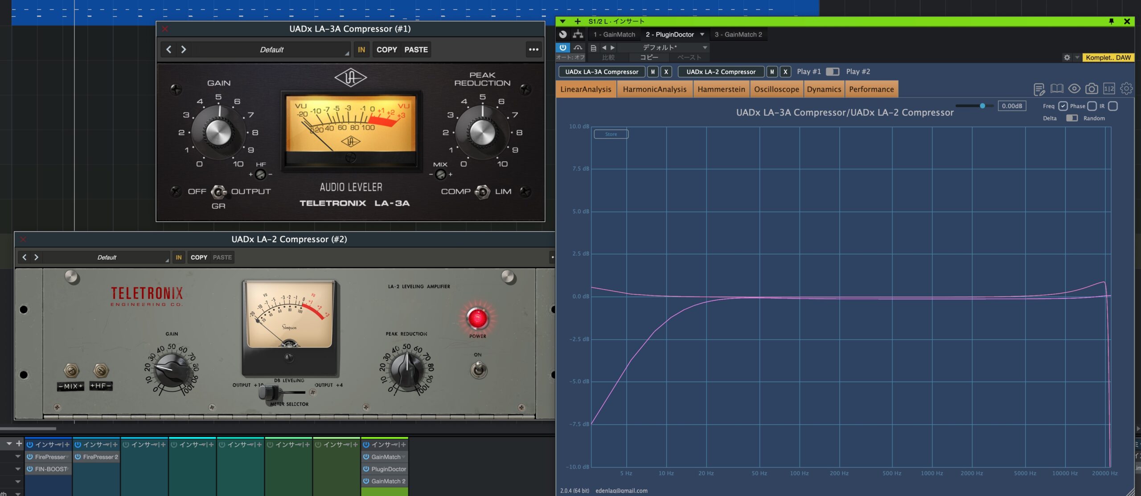
Task: Open the notes editor icon
Action: [1039, 89]
